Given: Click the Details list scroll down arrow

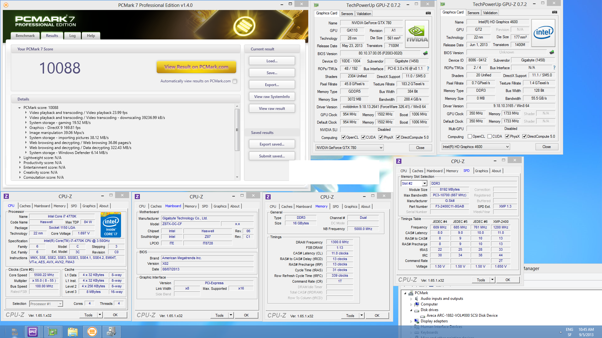Looking at the screenshot, I should click(237, 177).
